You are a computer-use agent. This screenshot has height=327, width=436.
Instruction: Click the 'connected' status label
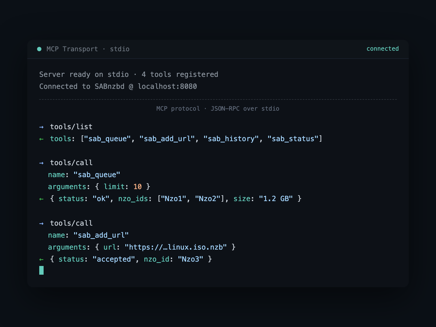click(382, 49)
